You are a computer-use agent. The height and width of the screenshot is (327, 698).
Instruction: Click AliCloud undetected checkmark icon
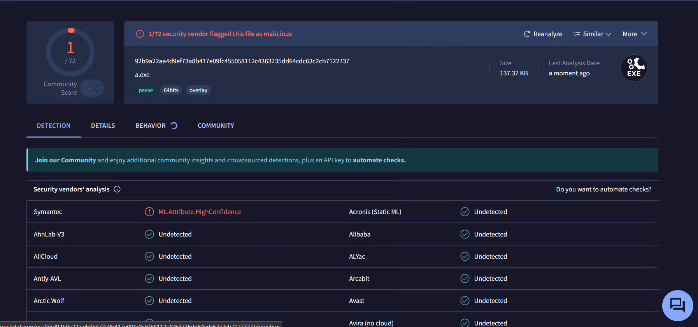point(149,256)
